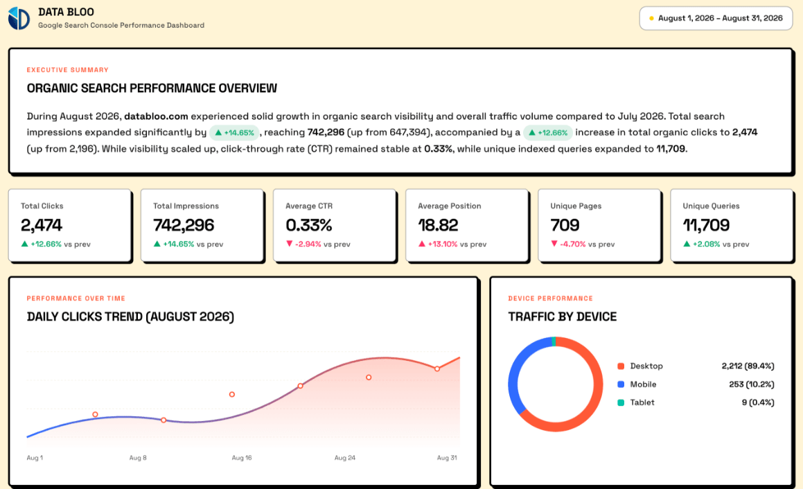Click the 'Tablet' legend label
803x489 pixels.
click(642, 402)
